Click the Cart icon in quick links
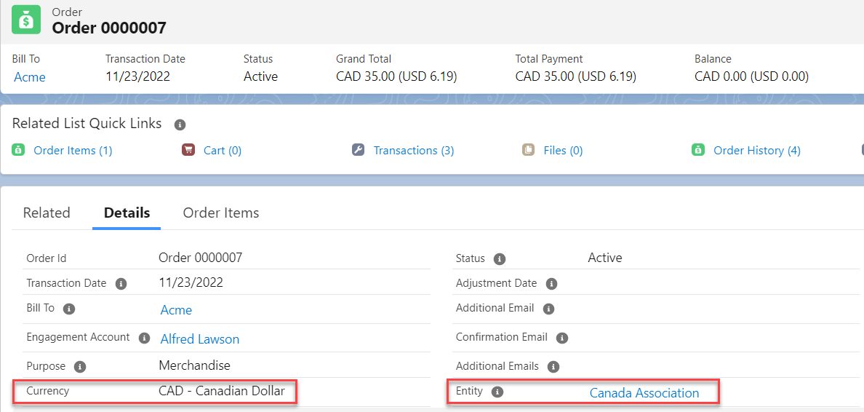Screen dimensions: 864x412 point(188,150)
